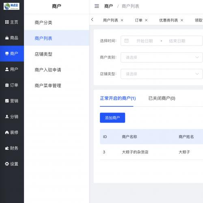203x203 pixels.
Task: Close the 用户列表 tab
Action: tap(122, 20)
